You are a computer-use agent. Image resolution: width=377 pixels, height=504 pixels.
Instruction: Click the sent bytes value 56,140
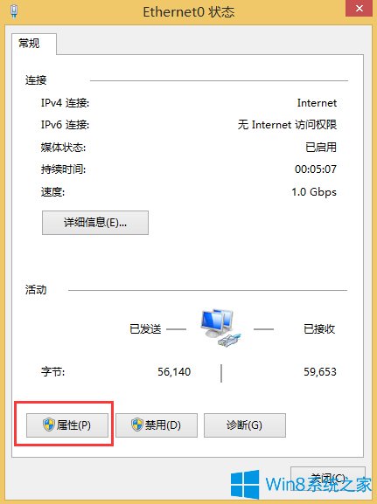tap(174, 372)
